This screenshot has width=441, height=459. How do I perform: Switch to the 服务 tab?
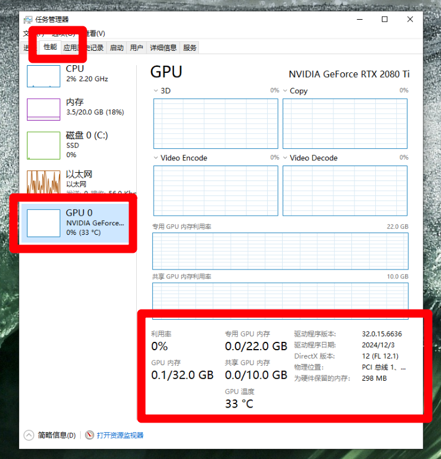(x=190, y=48)
